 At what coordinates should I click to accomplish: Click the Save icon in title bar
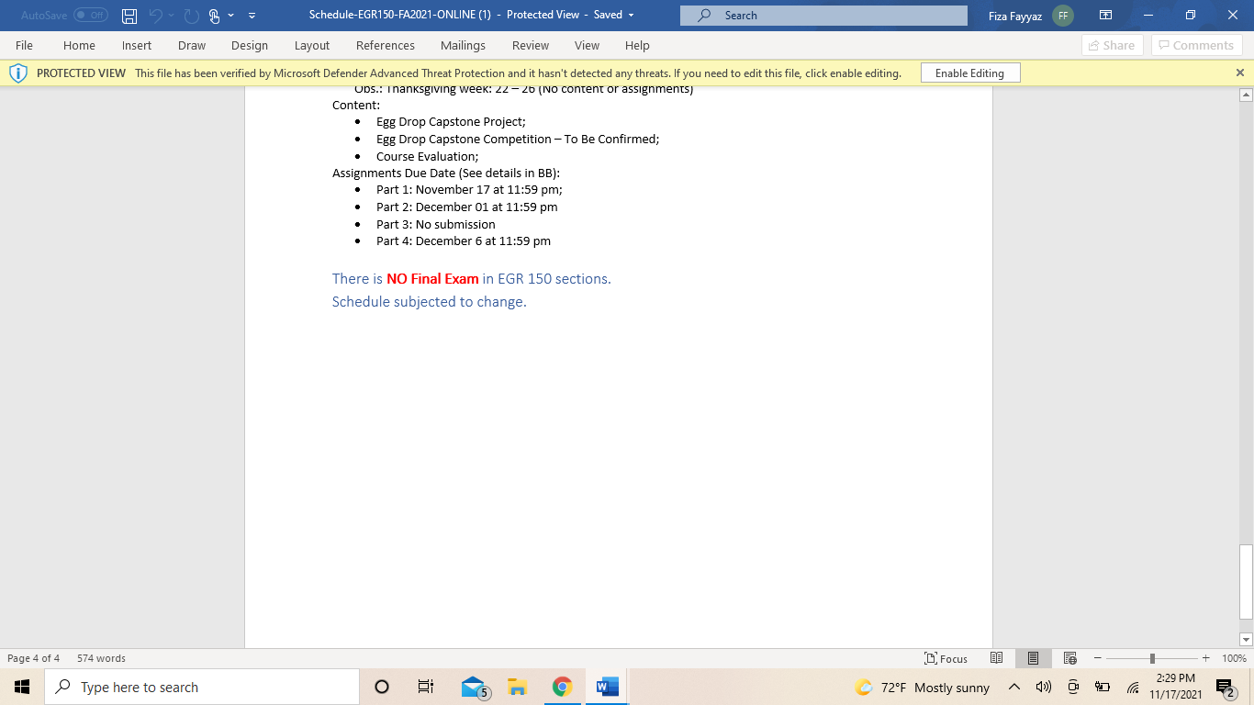pyautogui.click(x=129, y=16)
